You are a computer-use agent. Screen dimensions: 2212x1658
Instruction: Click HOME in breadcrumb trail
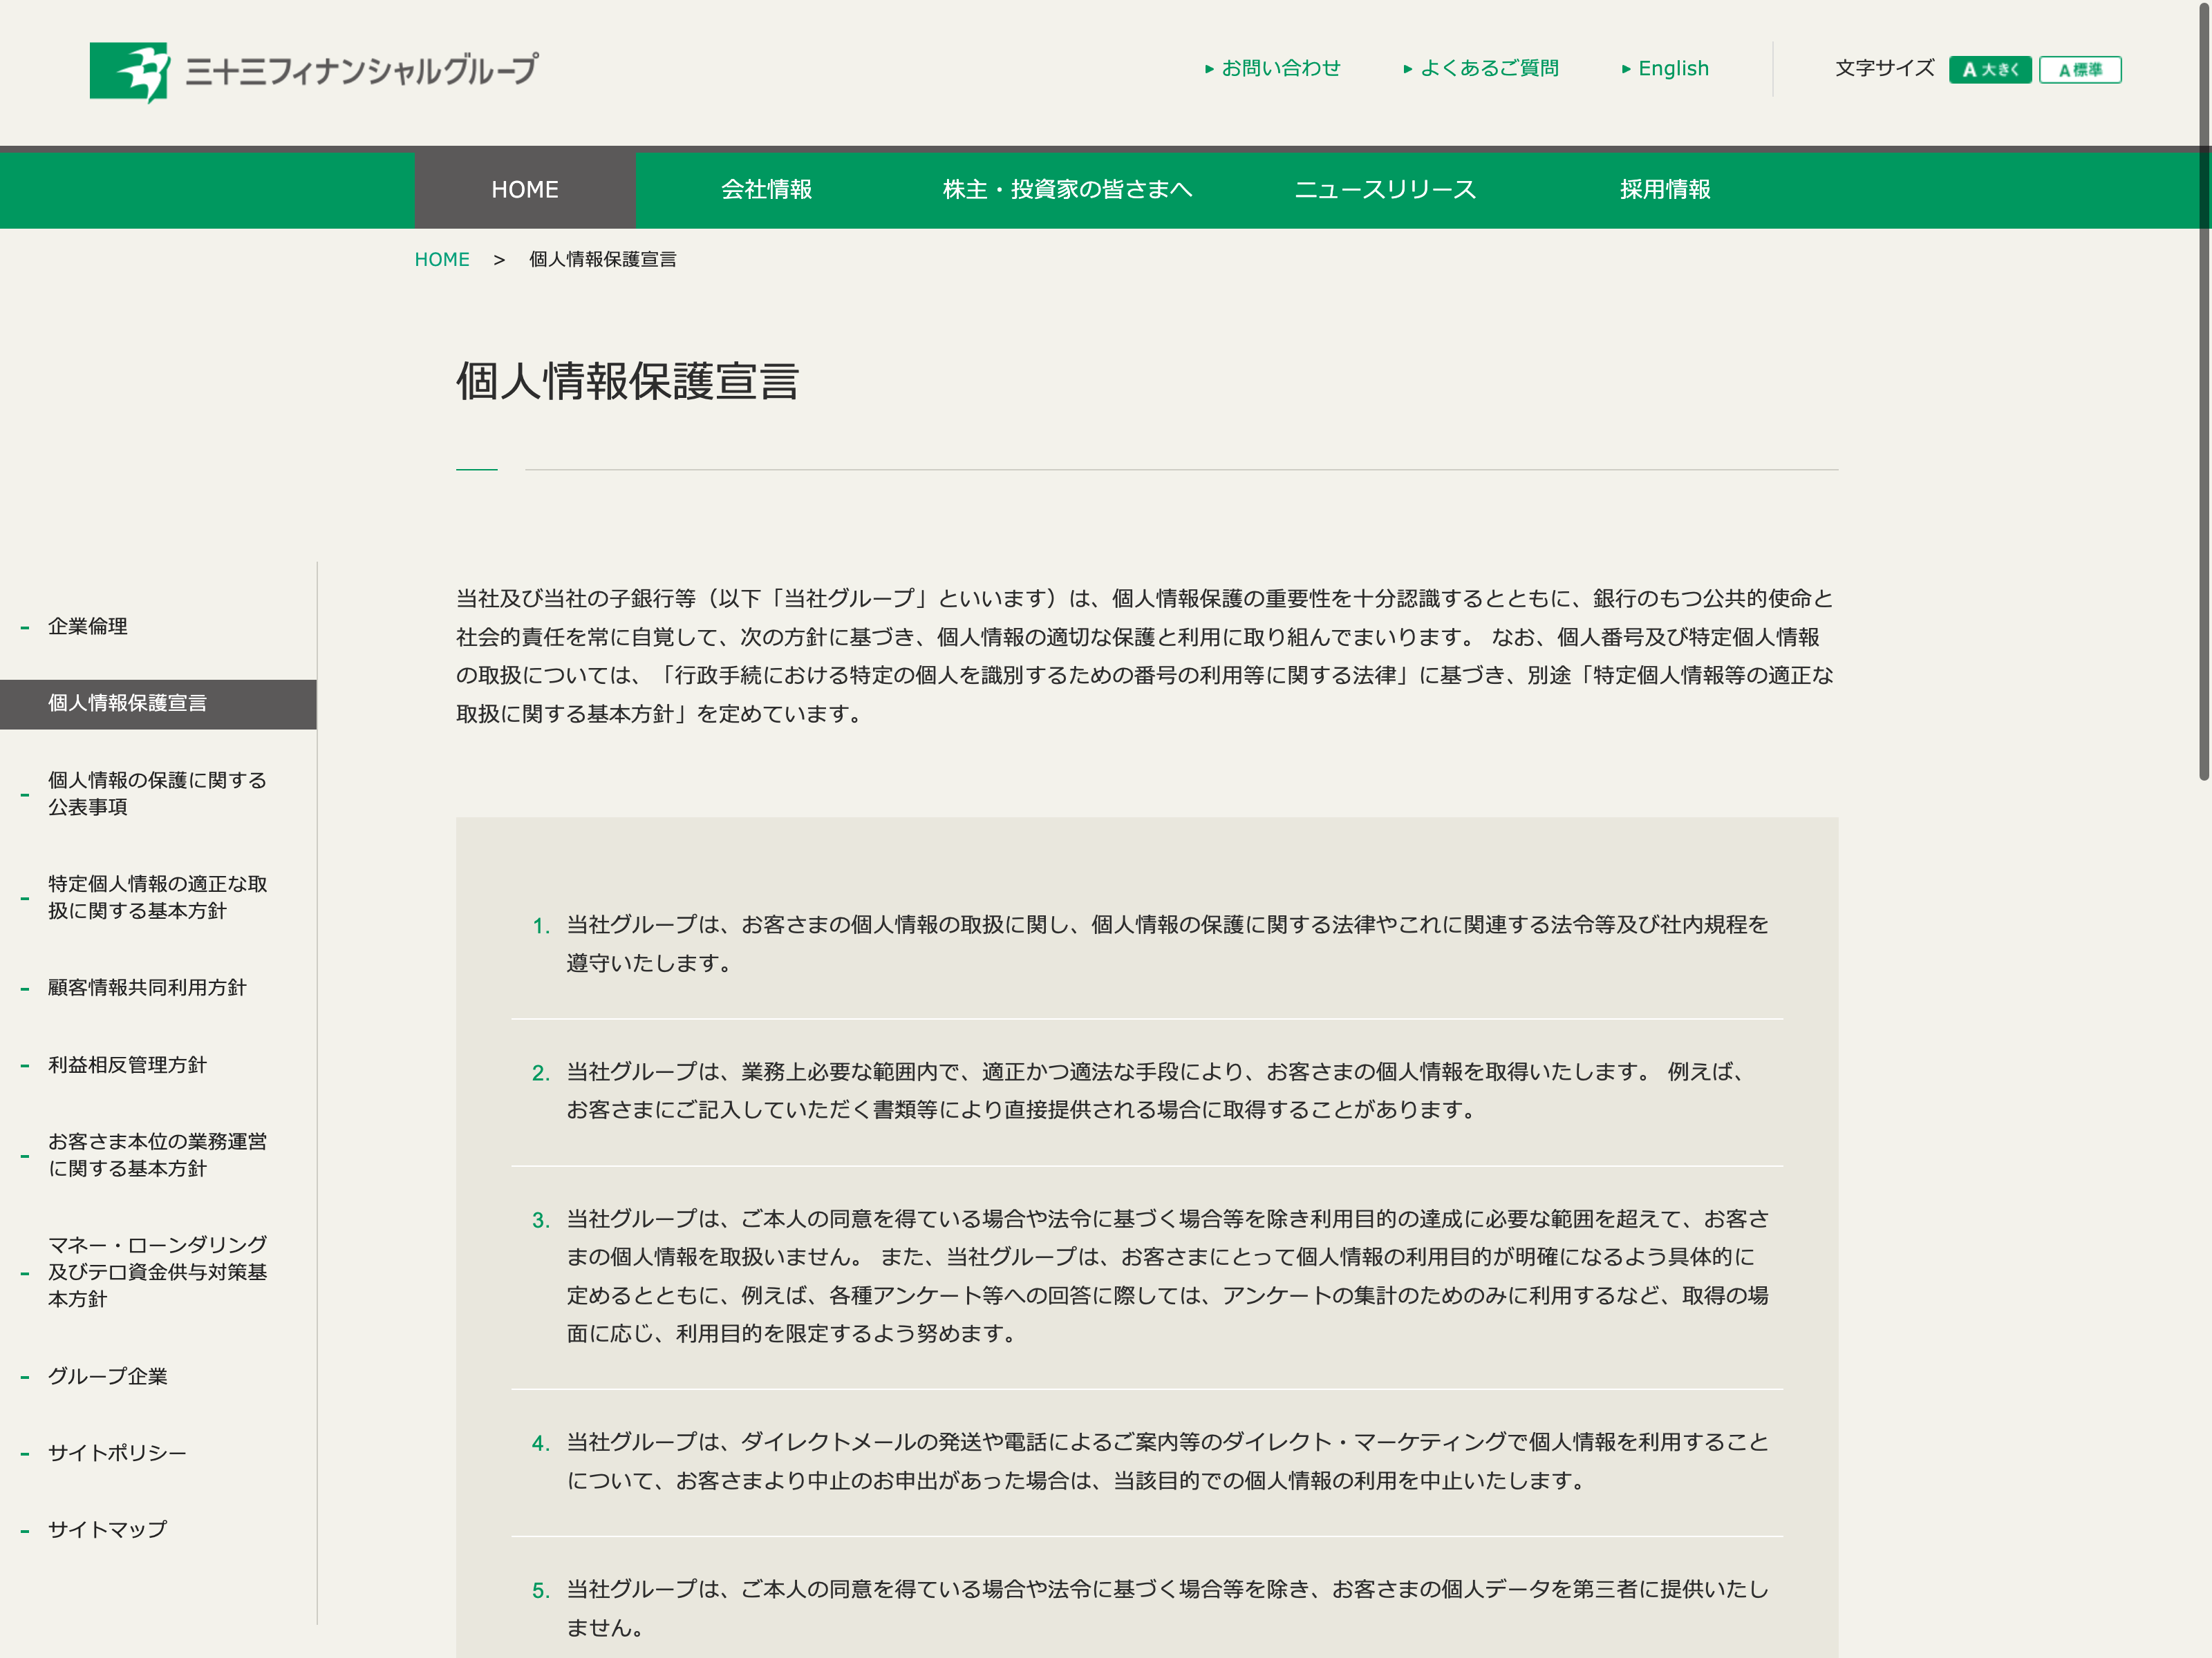coord(441,260)
